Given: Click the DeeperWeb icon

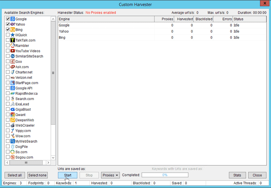Looking at the screenshot, I should tap(13, 120).
